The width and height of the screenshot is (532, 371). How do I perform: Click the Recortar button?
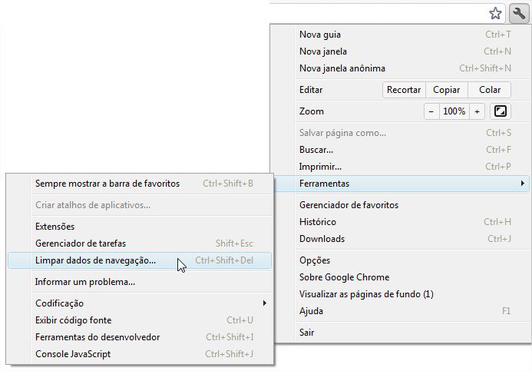tap(403, 90)
